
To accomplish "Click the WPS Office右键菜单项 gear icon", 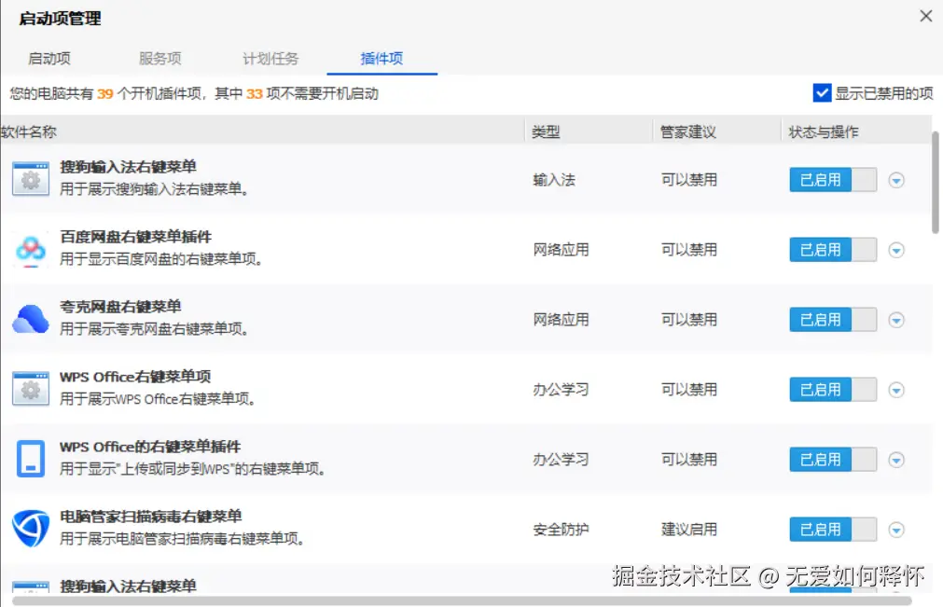I will 31,389.
